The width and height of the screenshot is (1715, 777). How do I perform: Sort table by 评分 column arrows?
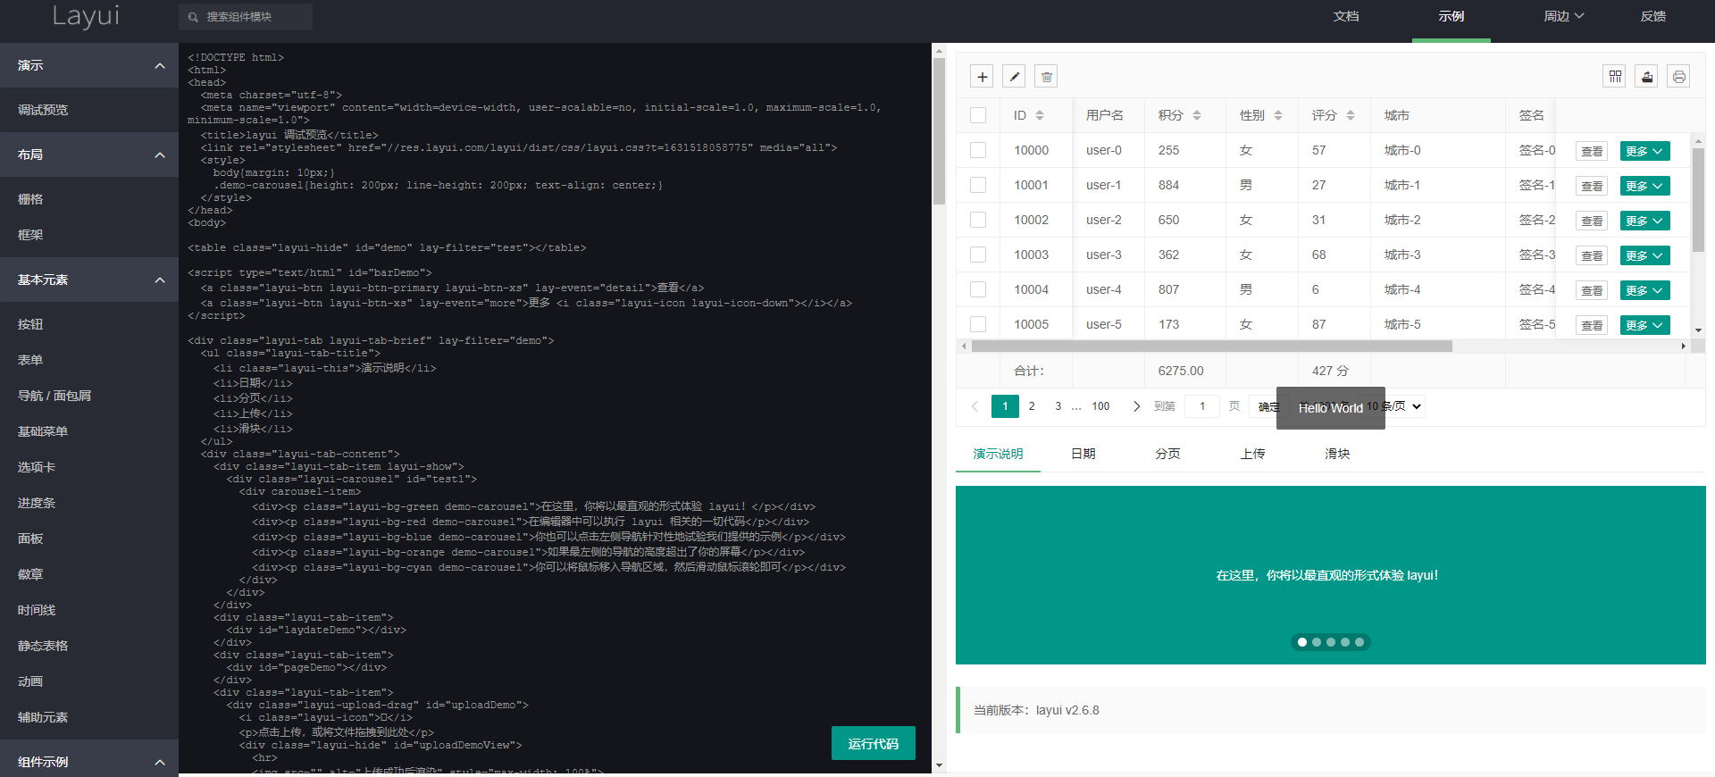point(1351,115)
